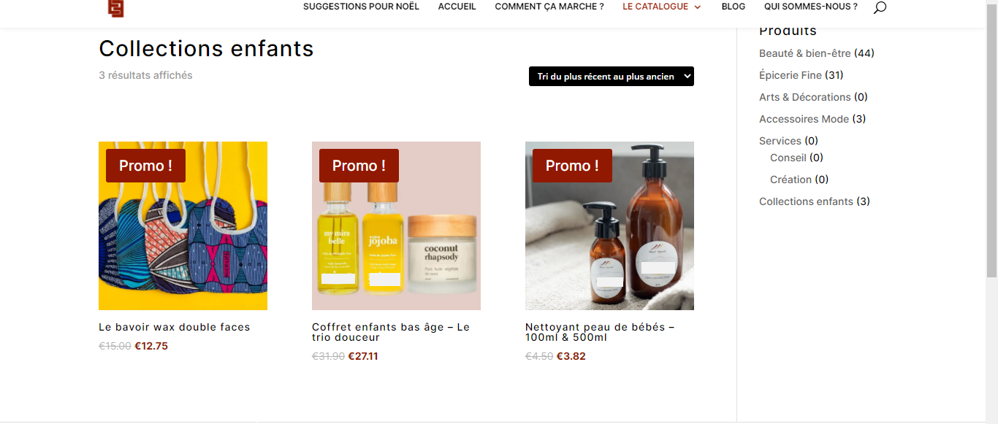Select Accessoires Mode category
The width and height of the screenshot is (998, 424).
[x=804, y=119]
